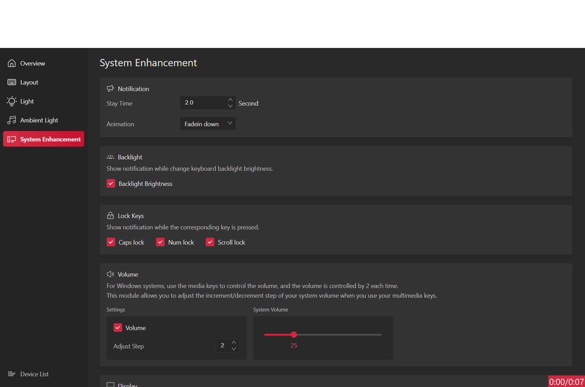Increase Adjust Step with up arrow
Image resolution: width=585 pixels, height=387 pixels.
click(234, 342)
